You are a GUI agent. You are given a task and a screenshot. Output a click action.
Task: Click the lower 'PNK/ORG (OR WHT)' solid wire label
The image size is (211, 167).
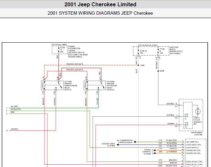[75, 70]
